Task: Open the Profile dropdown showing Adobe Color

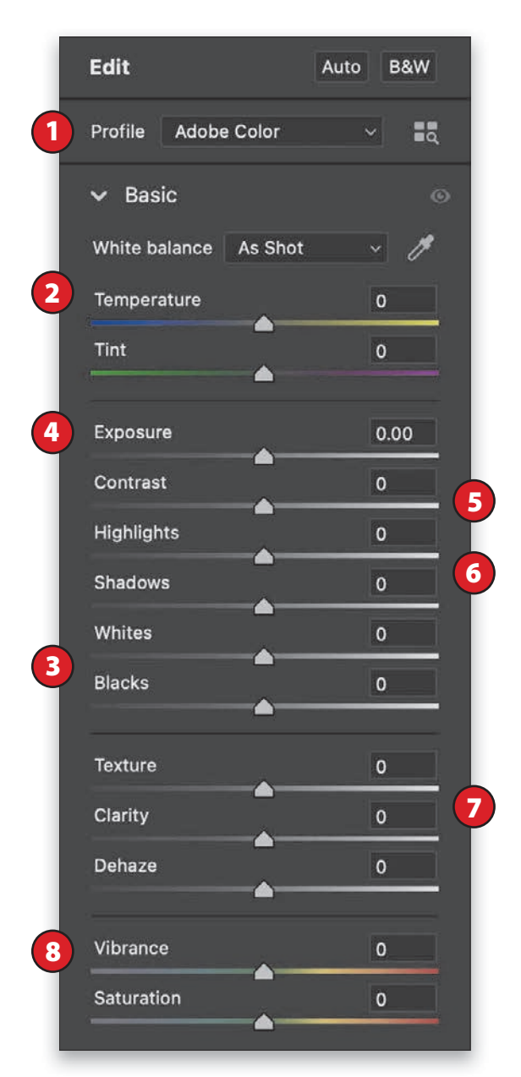Action: tap(271, 132)
